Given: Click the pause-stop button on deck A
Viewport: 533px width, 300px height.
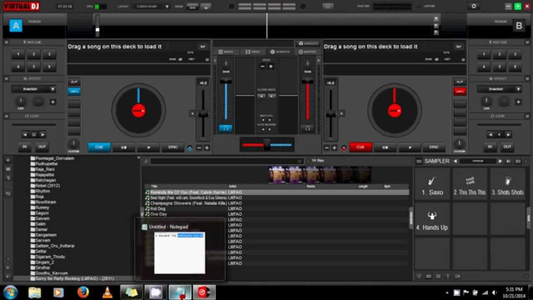Looking at the screenshot, I should click(x=124, y=147).
